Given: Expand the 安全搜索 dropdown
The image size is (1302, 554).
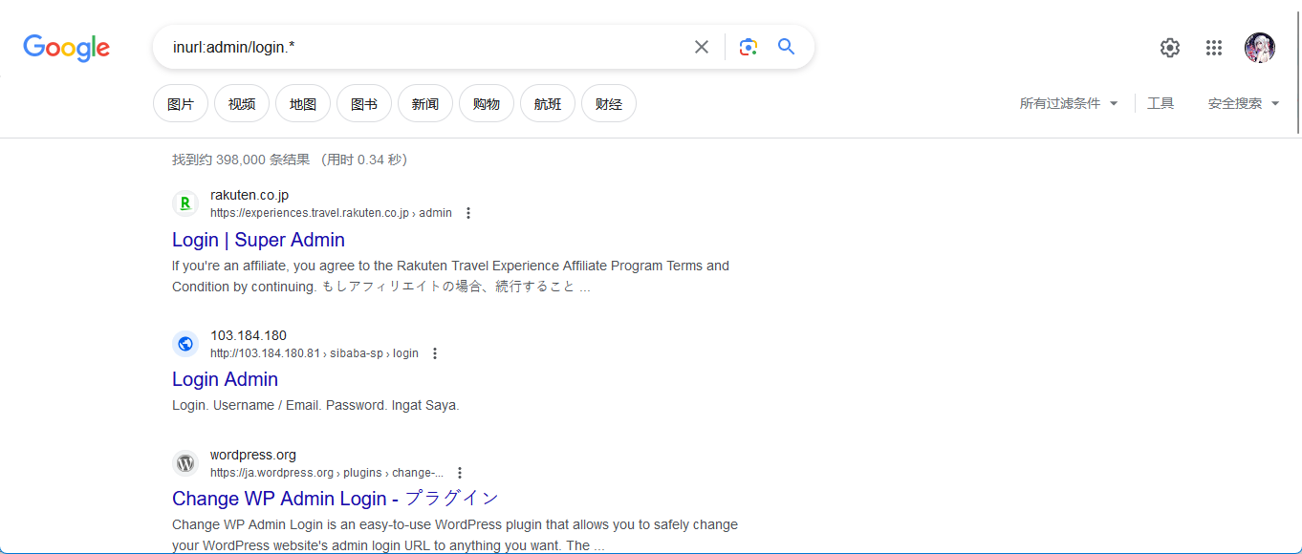Looking at the screenshot, I should pos(1244,103).
